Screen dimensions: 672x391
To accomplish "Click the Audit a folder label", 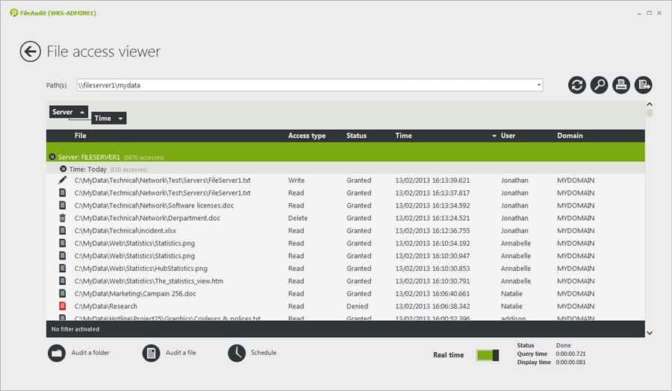I will 90,353.
